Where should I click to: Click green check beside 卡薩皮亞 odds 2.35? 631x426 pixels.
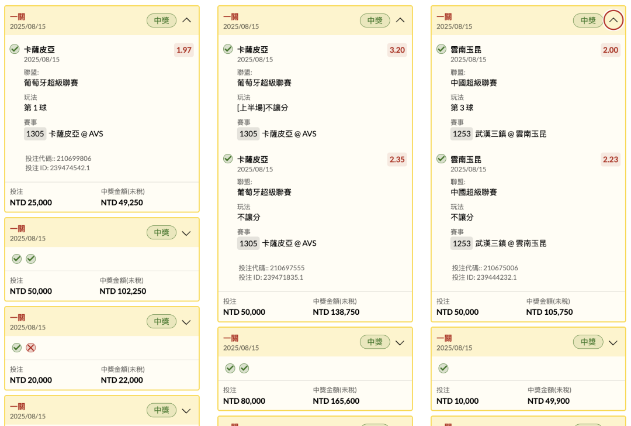[x=228, y=159]
